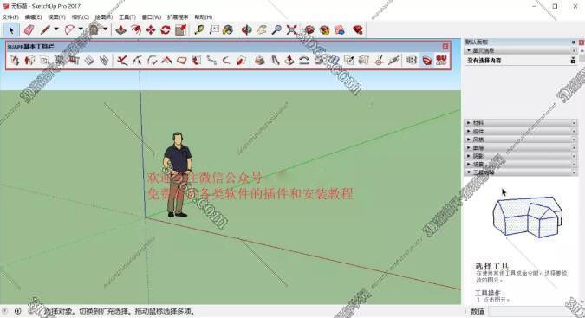Open the Line tool dropdown arrow
The height and width of the screenshot is (318, 585).
56,29
